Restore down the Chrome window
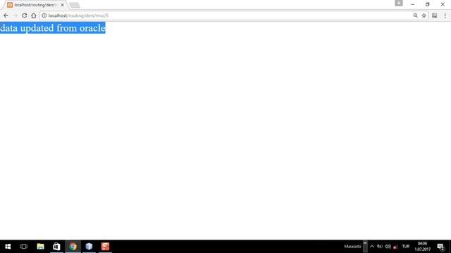Image resolution: width=451 pixels, height=253 pixels. click(x=428, y=4)
